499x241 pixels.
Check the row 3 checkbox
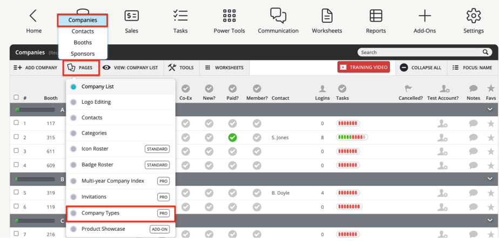[16, 150]
